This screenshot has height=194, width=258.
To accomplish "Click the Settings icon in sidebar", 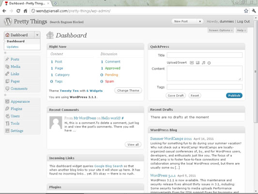I will 7,130.
